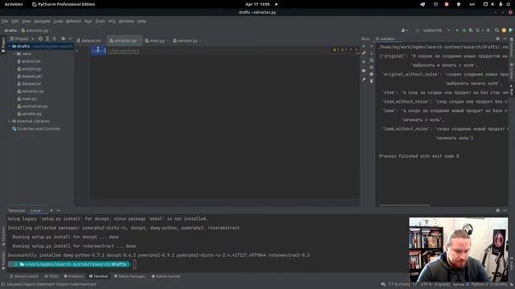Open Run panel settings gear
Screen dimensions: 515x289
498,39
